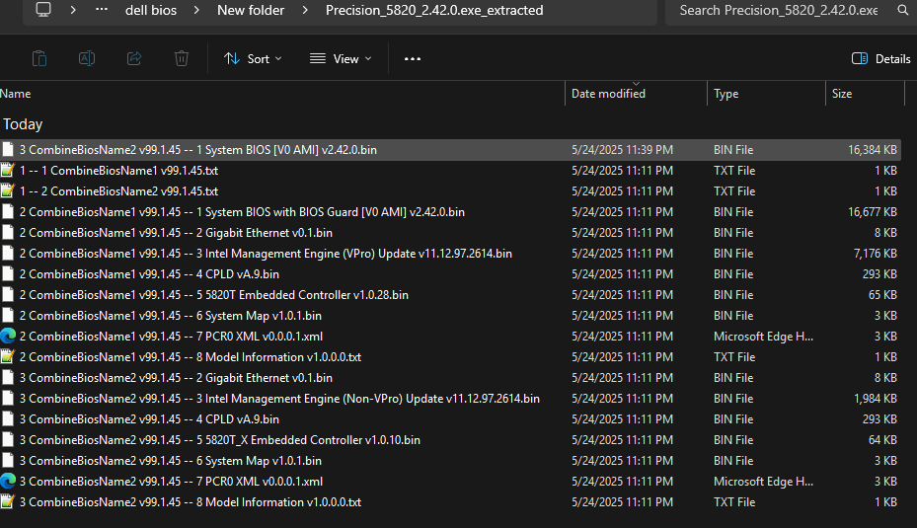
Task: Select CombineBiosName1 6 System Map v1.0.1.bin
Action: point(450,316)
